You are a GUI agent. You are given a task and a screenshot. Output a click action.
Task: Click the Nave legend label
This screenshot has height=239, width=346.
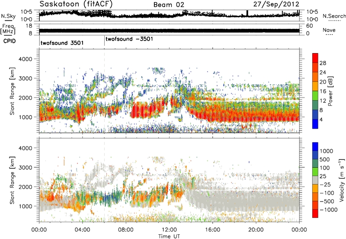[329, 30]
